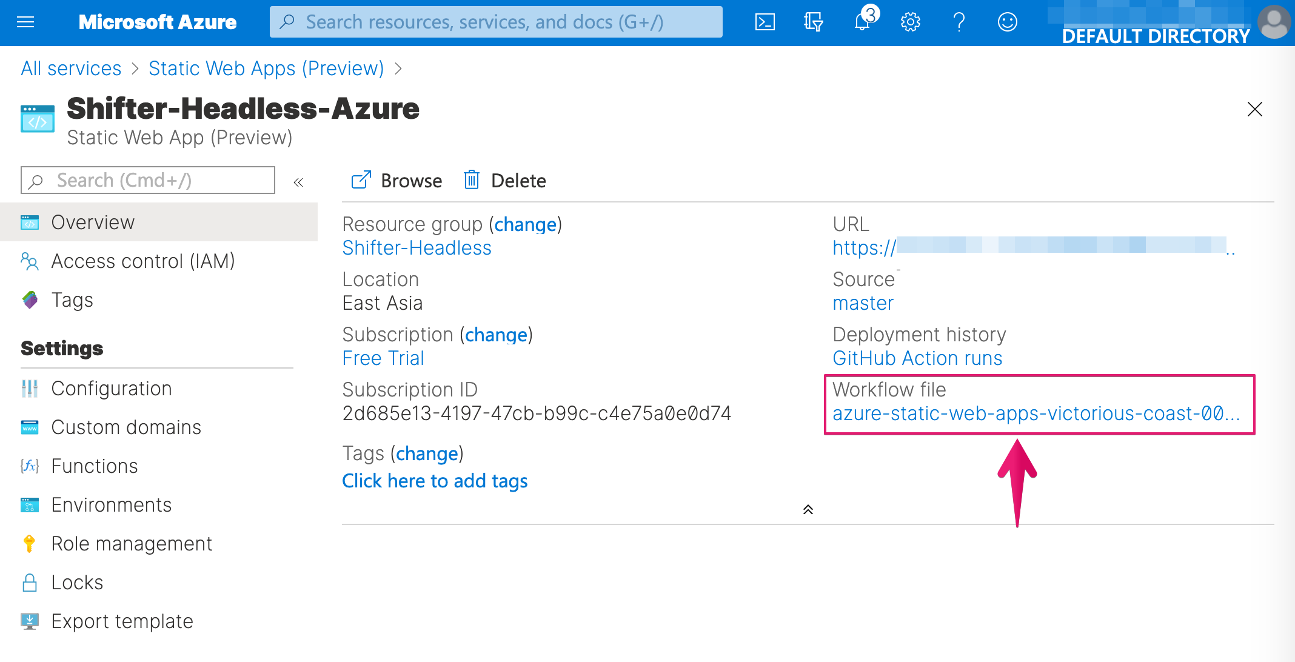Open the help question mark

959,22
